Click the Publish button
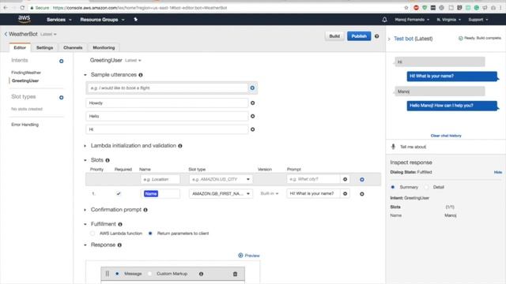 (x=359, y=36)
